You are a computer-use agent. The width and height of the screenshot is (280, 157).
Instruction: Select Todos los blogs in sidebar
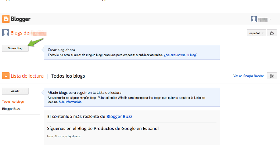click(x=13, y=102)
